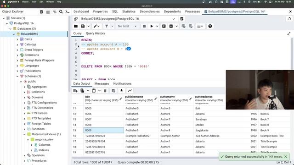Switch to the Dashboard tab

coord(81,11)
